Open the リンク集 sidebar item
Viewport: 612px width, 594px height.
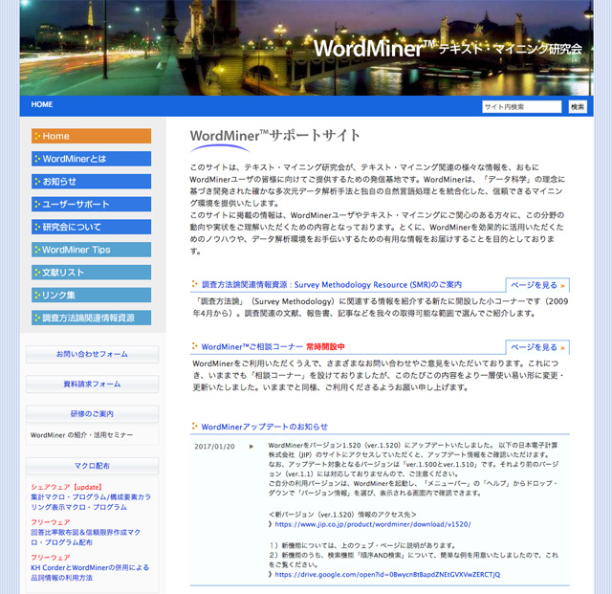coord(92,295)
